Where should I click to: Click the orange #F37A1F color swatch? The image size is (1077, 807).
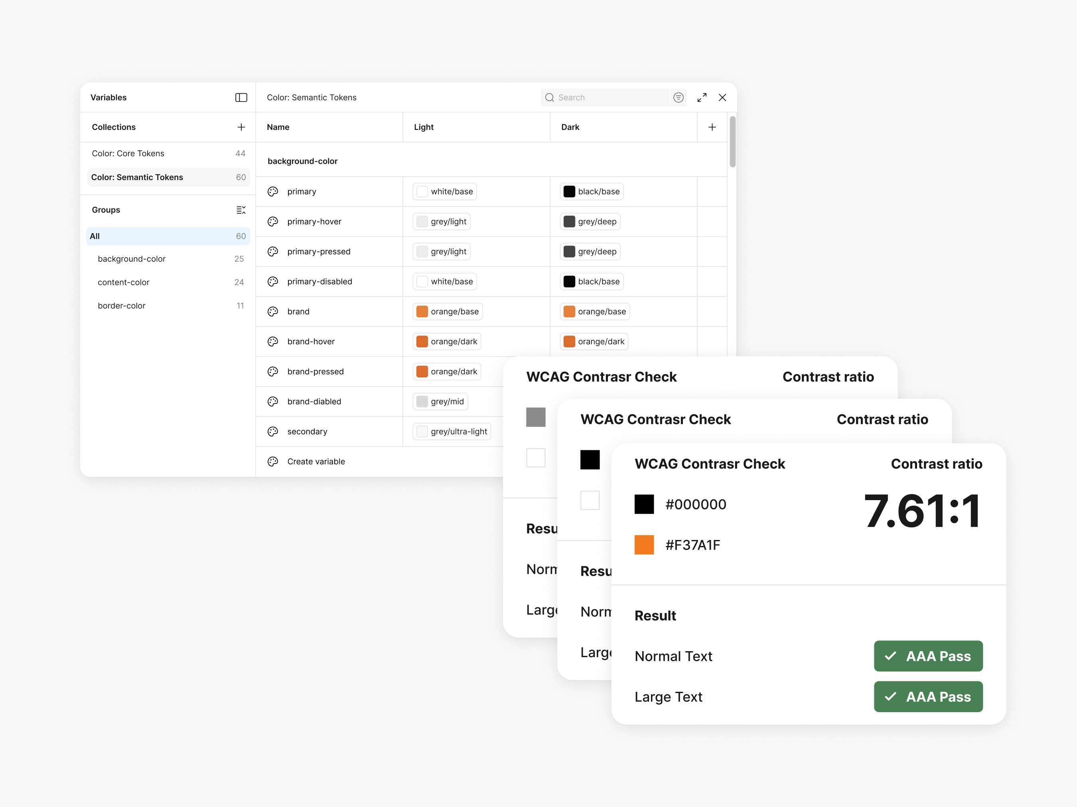coord(644,545)
